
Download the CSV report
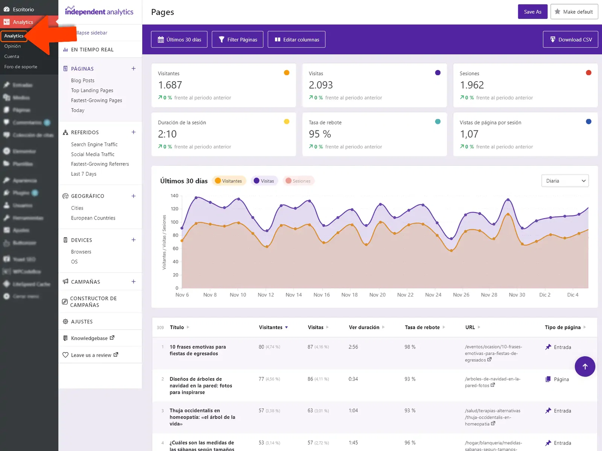570,39
